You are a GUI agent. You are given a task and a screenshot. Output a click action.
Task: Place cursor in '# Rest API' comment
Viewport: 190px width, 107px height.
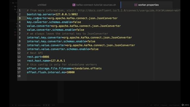(x=35, y=53)
